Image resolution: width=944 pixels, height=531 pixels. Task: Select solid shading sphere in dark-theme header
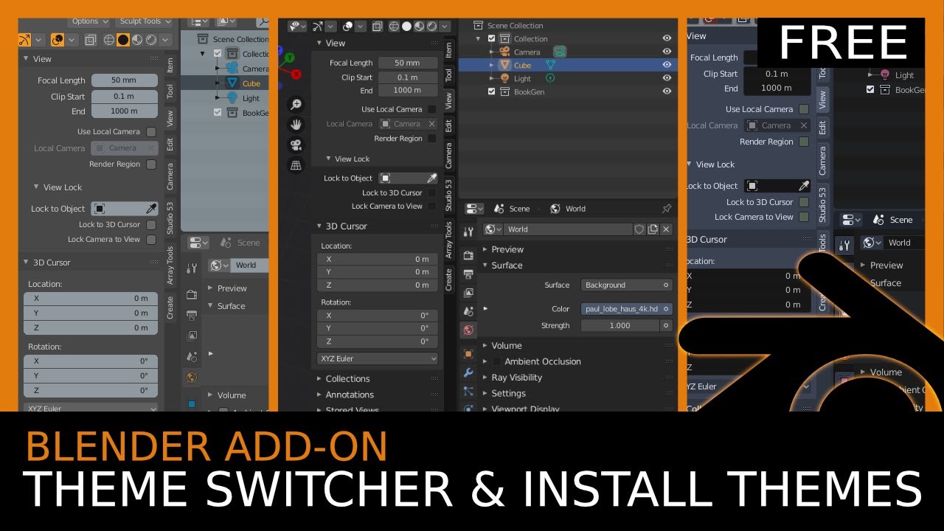[406, 26]
